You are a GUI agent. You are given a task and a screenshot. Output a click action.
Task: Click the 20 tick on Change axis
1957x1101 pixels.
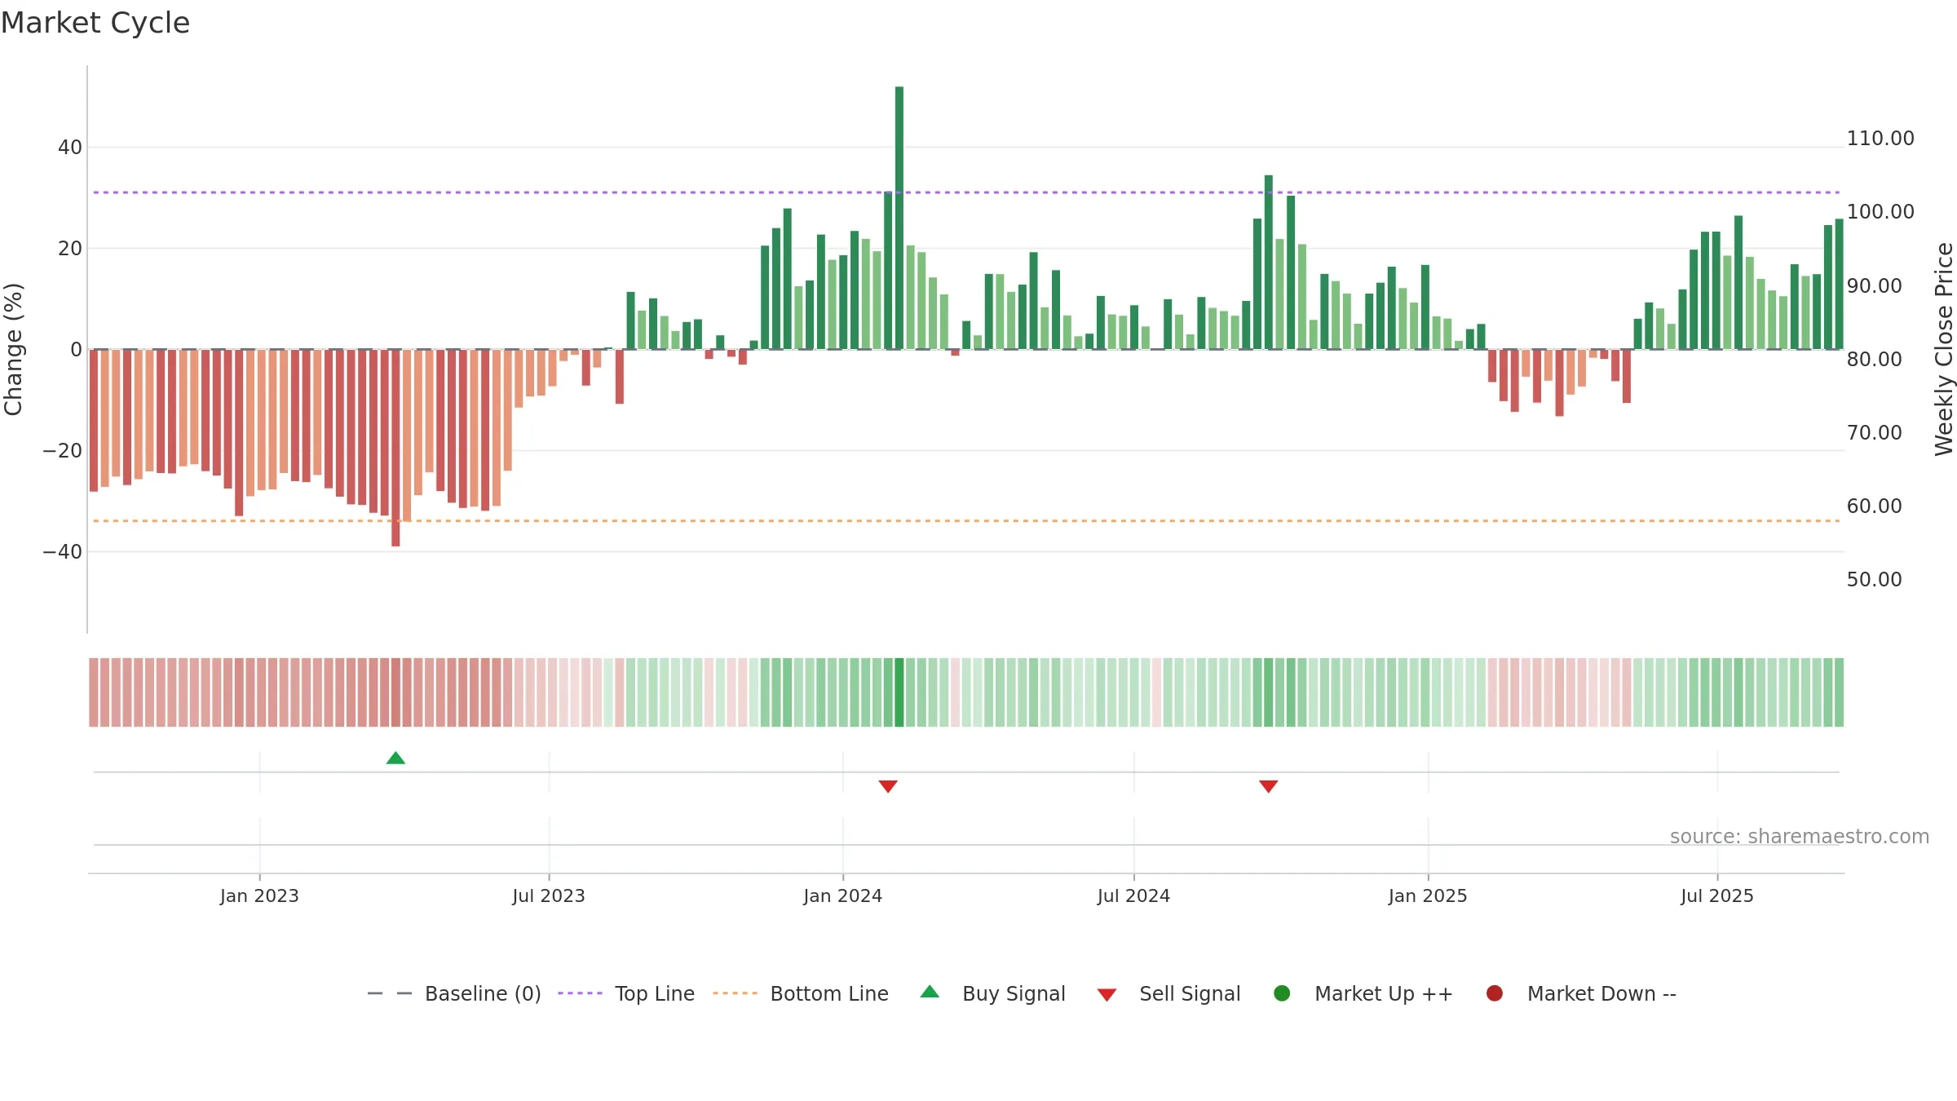pyautogui.click(x=70, y=249)
